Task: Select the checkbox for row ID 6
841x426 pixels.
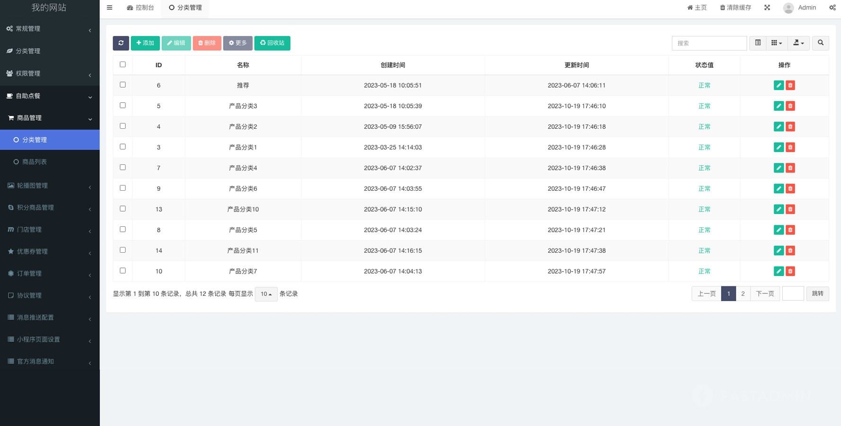Action: coord(123,85)
